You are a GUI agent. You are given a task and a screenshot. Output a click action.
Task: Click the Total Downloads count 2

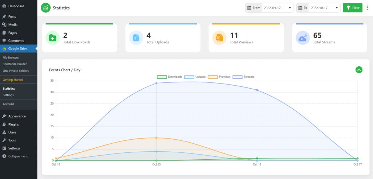(x=65, y=35)
